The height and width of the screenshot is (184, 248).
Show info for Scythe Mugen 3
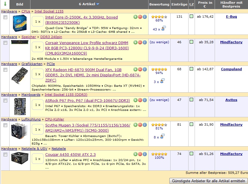pyautogui.click(x=144, y=125)
